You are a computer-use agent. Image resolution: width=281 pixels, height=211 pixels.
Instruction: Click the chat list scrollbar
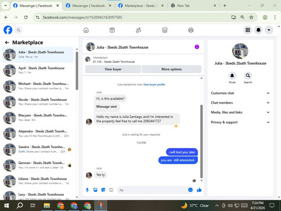77,71
